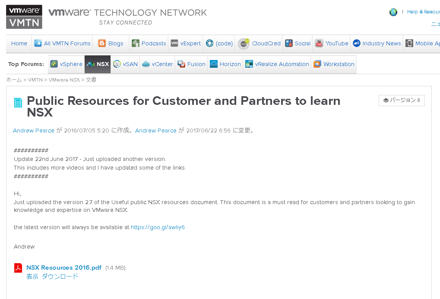Screen dimensions: 440x299
Task: Click the Fusion forum icon
Action: pyautogui.click(x=181, y=64)
